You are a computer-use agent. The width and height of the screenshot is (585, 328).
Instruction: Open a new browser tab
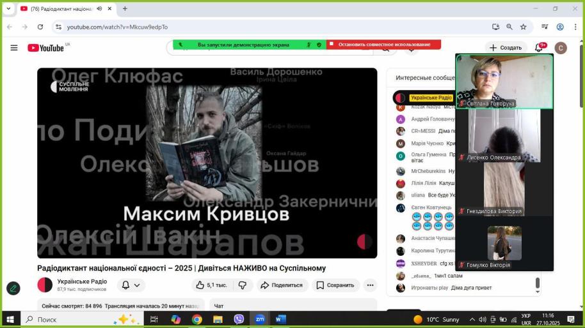[125, 9]
